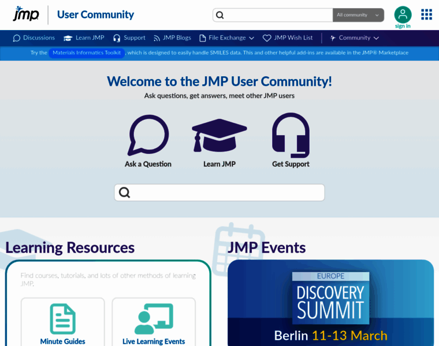This screenshot has height=346, width=439.
Task: Open the Minute Guides link
Action: [x=63, y=341]
